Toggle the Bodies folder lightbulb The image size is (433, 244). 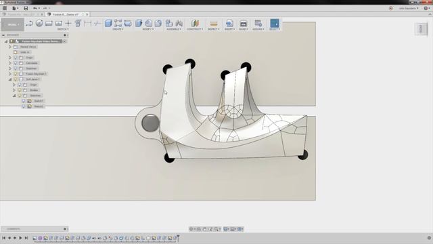[20, 90]
